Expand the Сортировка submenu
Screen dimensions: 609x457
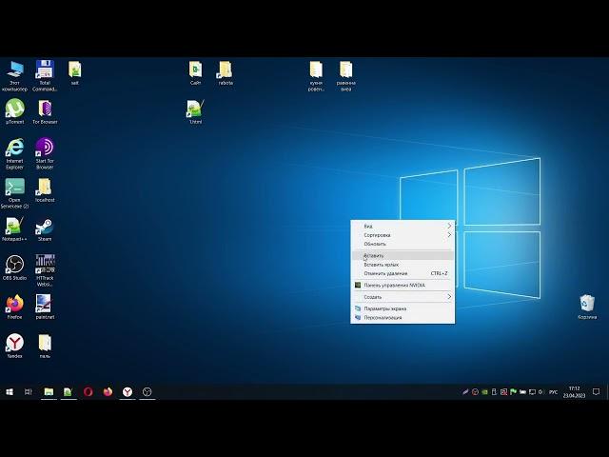tap(403, 235)
